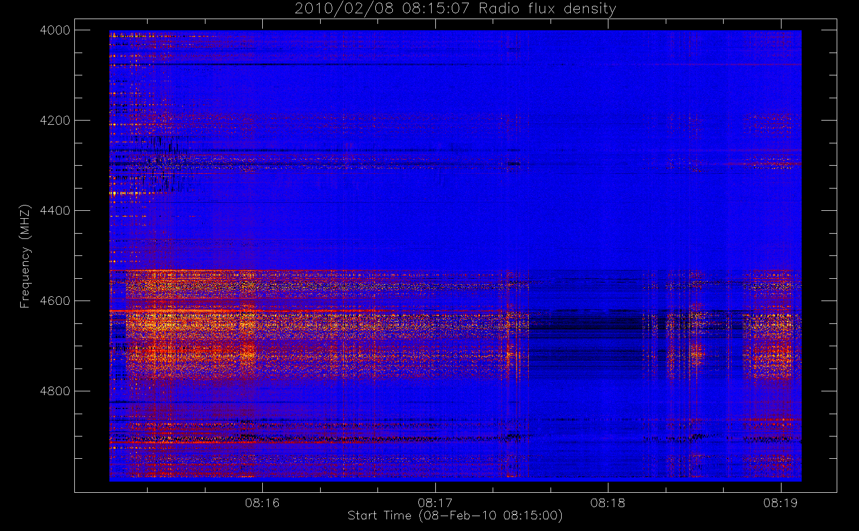Click the 08:17 time tick label

point(435,503)
